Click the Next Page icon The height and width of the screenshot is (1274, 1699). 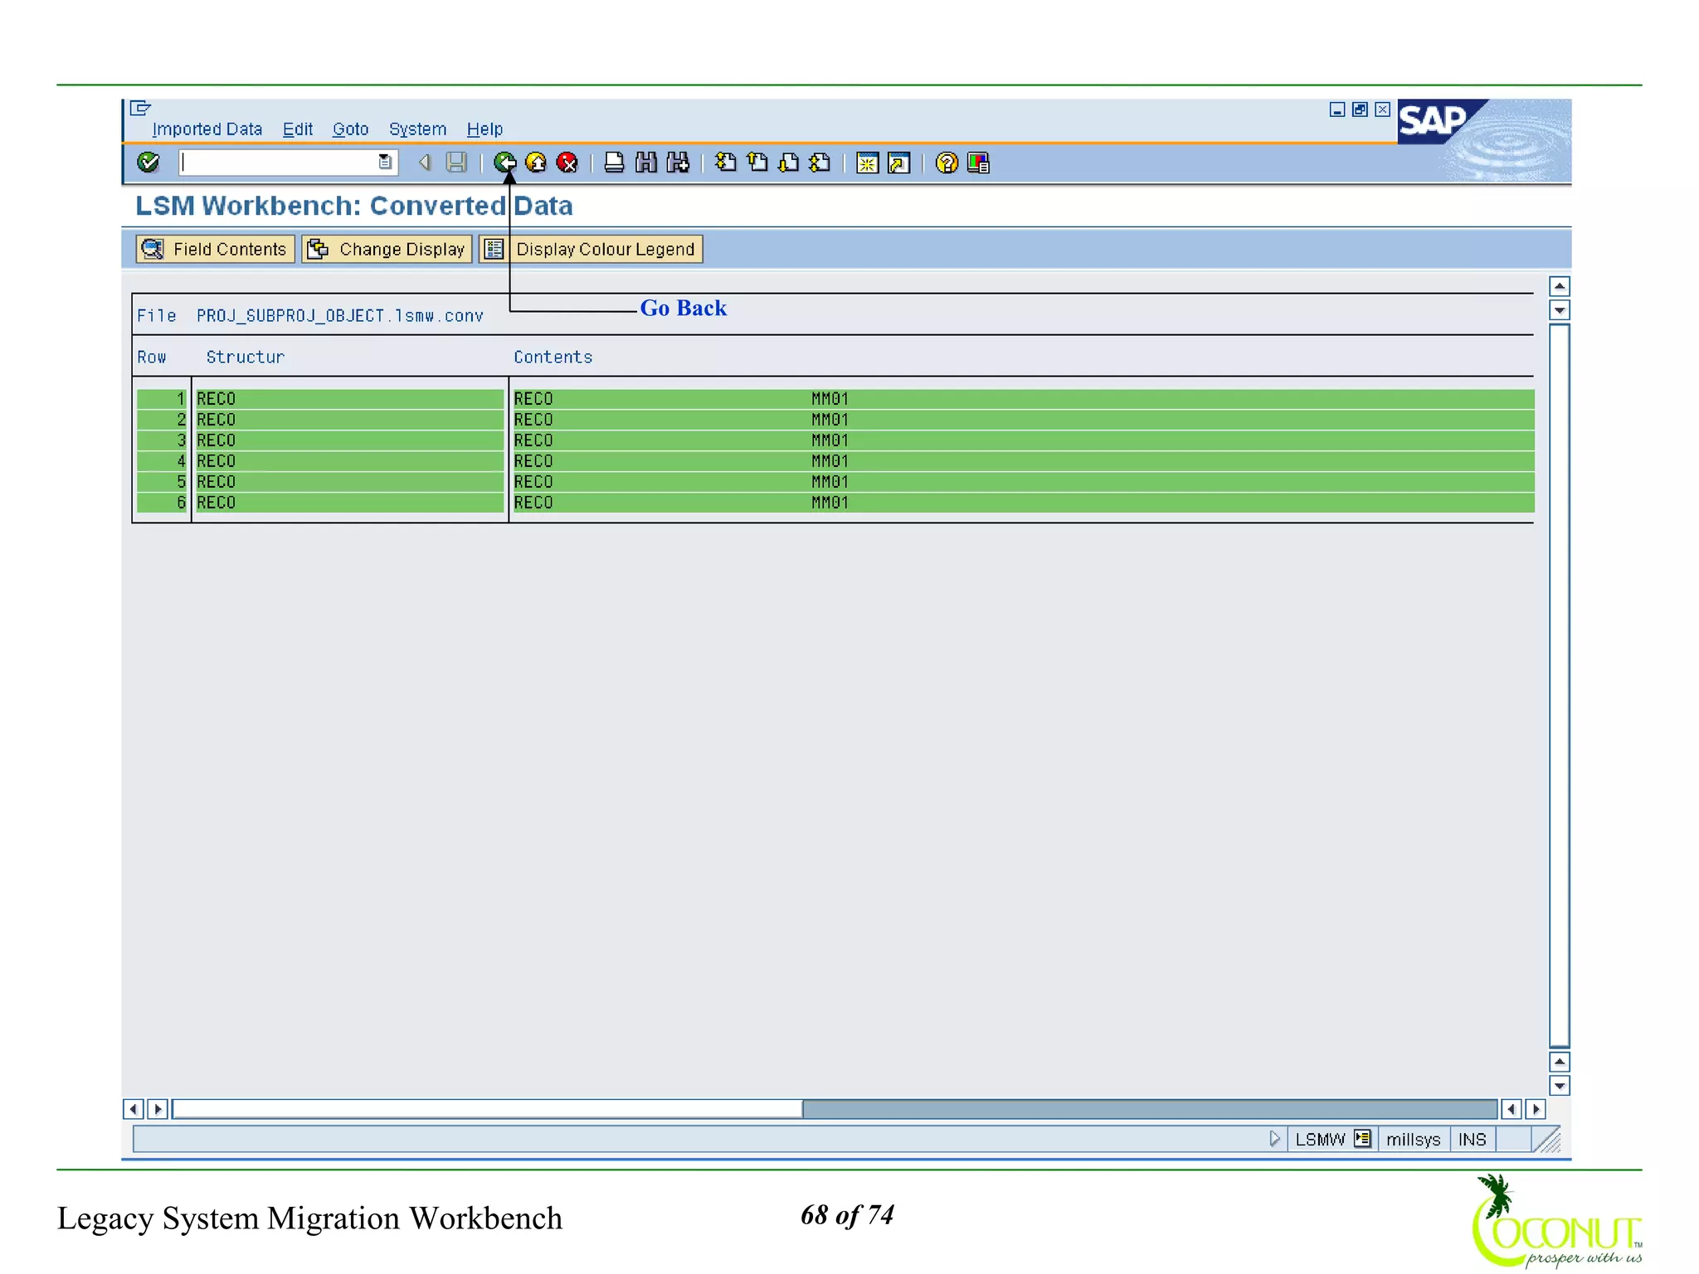(789, 163)
